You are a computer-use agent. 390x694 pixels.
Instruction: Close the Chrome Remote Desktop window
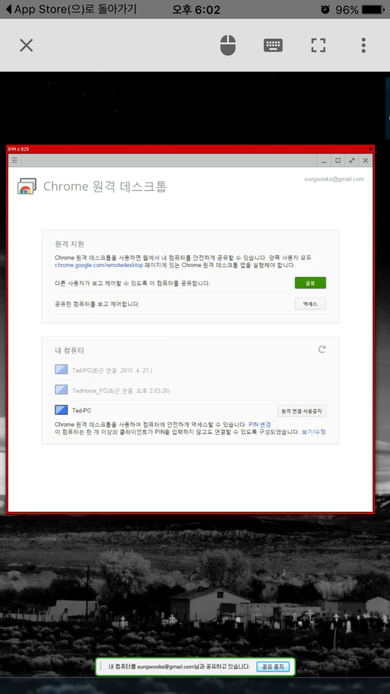[365, 160]
